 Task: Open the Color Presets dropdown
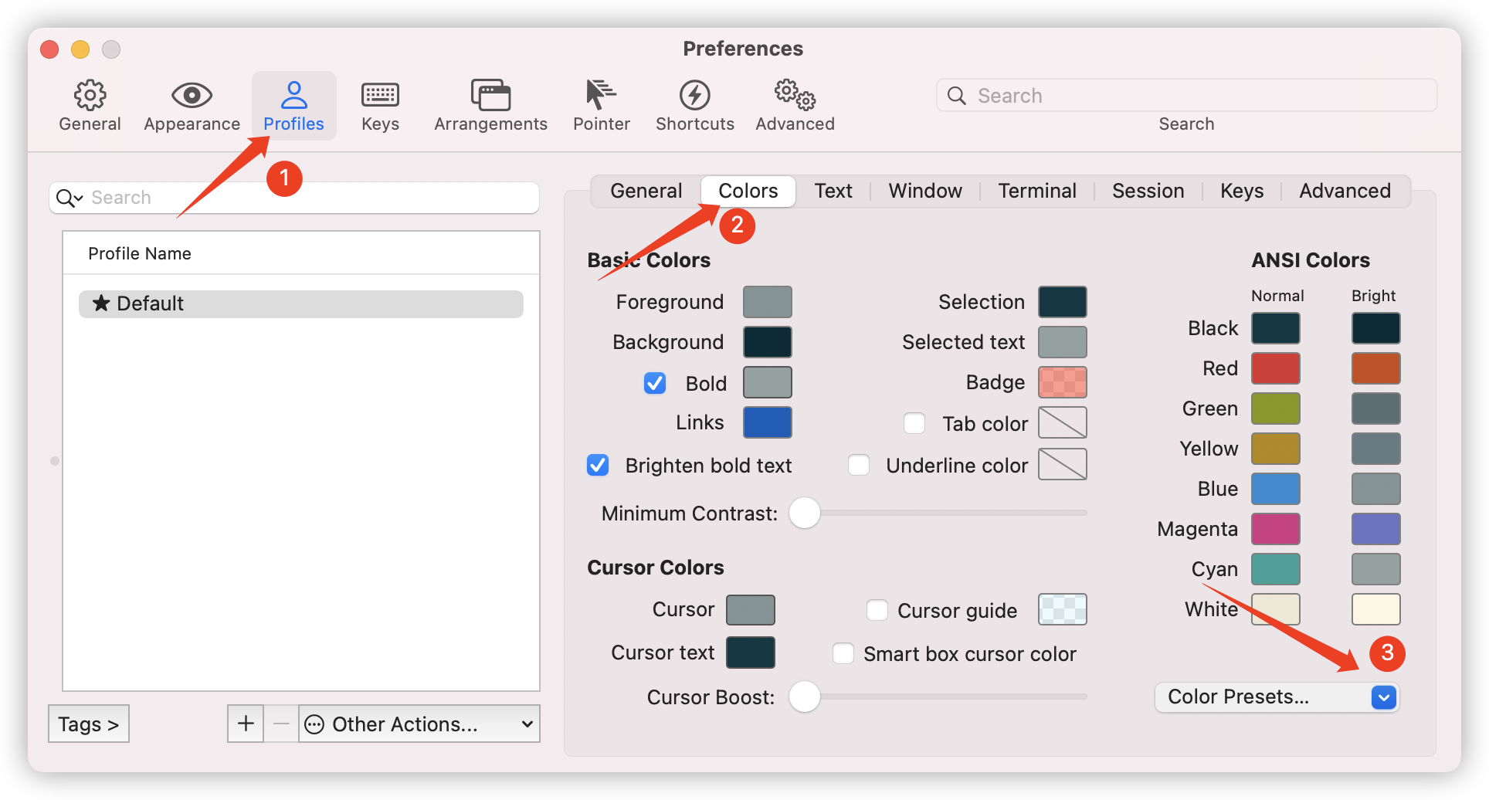[x=1277, y=697]
